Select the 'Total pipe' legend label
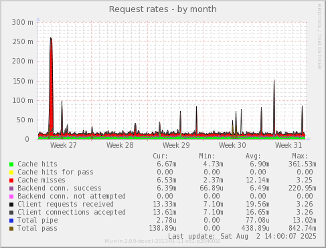Screen dimensions: 326x248 point(37,221)
